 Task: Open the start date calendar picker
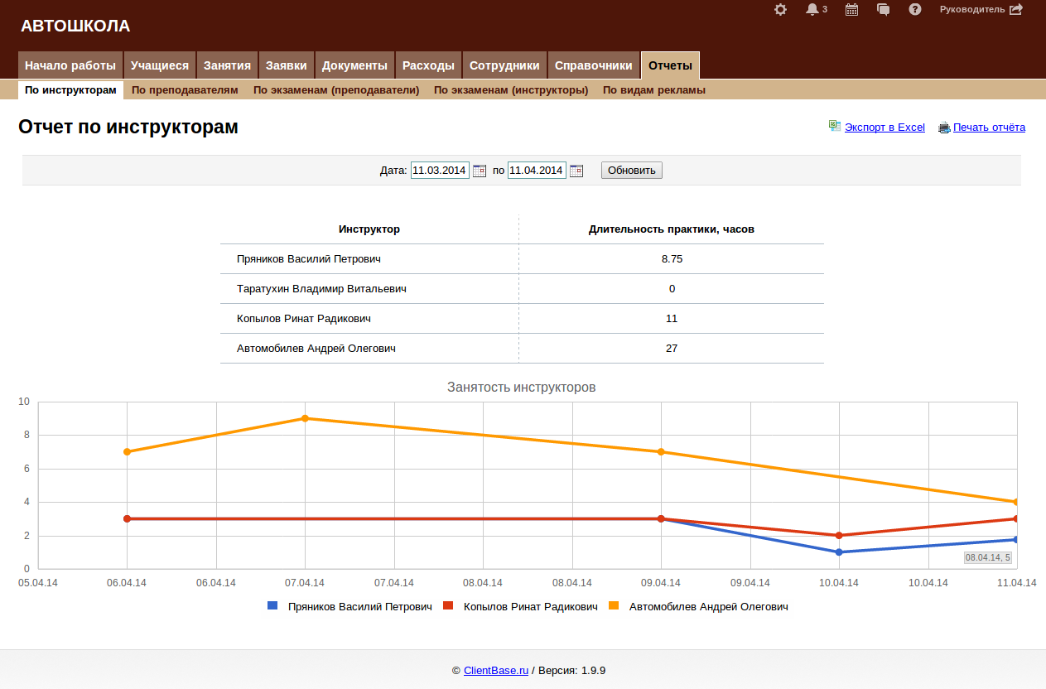480,171
